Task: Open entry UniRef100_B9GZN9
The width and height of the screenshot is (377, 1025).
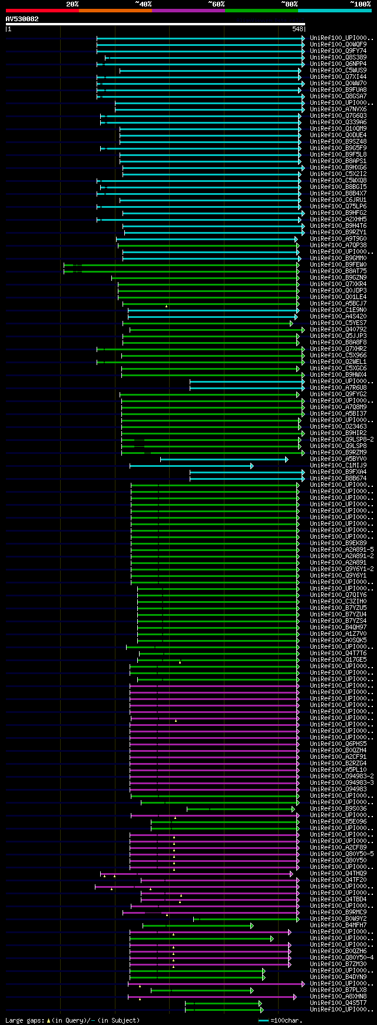Action: [338, 278]
